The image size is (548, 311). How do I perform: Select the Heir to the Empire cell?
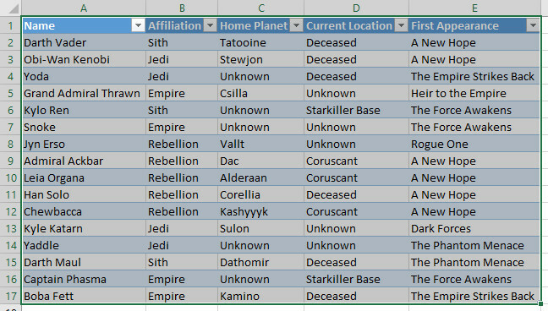pyautogui.click(x=474, y=93)
